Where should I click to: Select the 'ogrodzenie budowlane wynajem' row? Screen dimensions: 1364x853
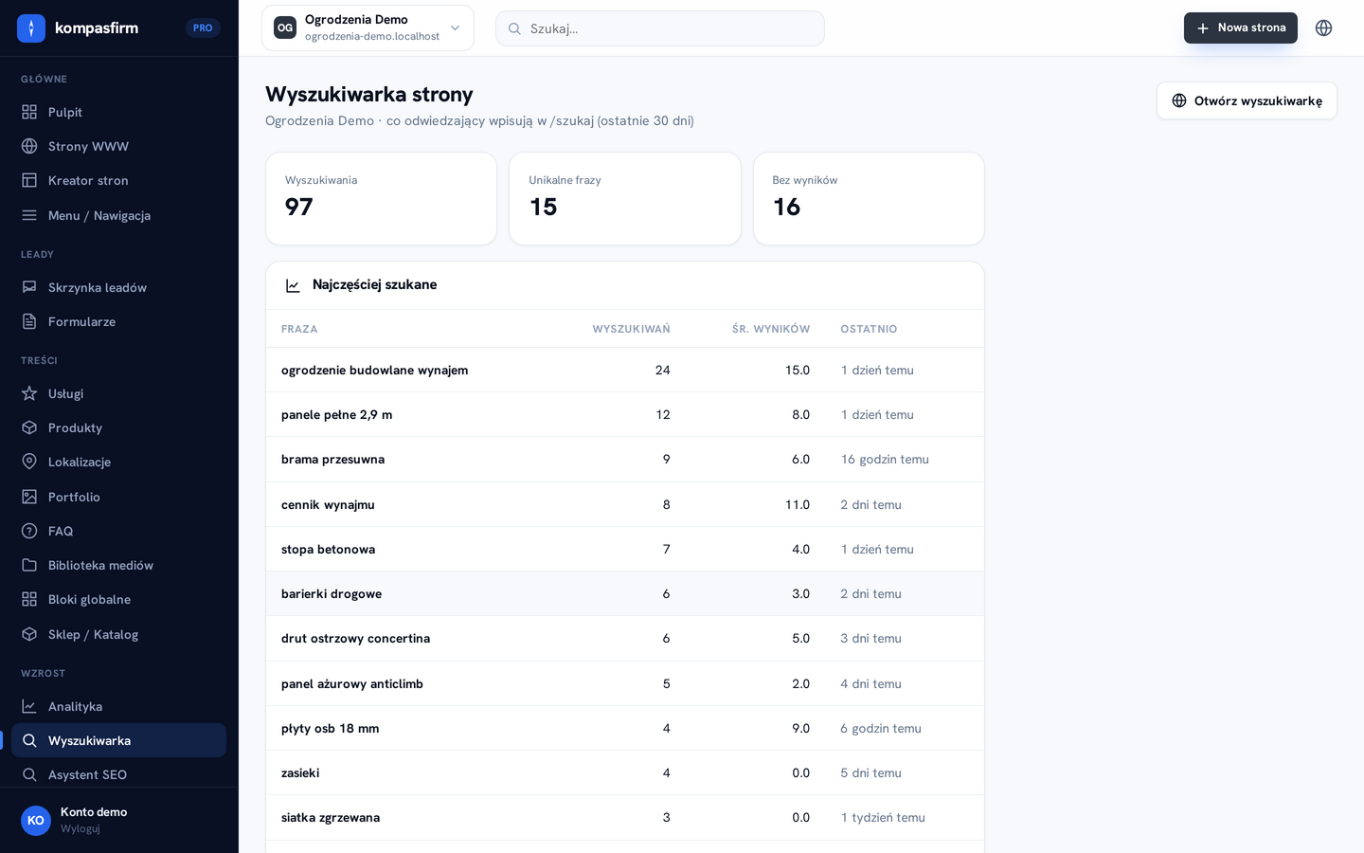tap(625, 370)
